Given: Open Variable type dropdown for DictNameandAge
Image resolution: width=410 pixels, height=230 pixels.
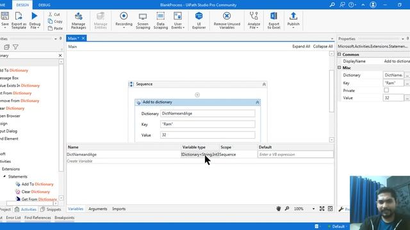Looking at the screenshot, I should click(x=200, y=155).
